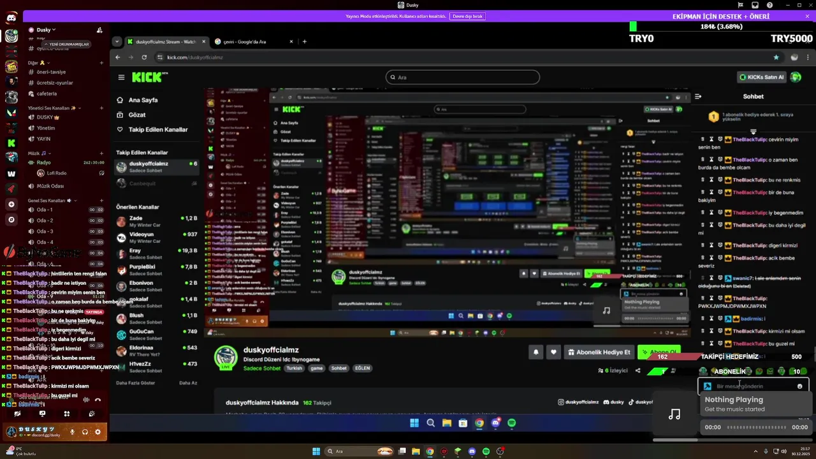Open Windows Start button on bottom taskbar

[316, 451]
